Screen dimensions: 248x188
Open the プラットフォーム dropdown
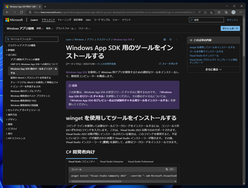[x=66, y=28]
